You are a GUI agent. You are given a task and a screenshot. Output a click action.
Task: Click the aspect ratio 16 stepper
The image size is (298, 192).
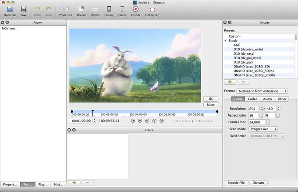pyautogui.click(x=261, y=115)
